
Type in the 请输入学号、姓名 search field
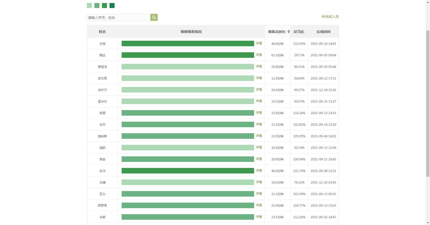pos(119,18)
